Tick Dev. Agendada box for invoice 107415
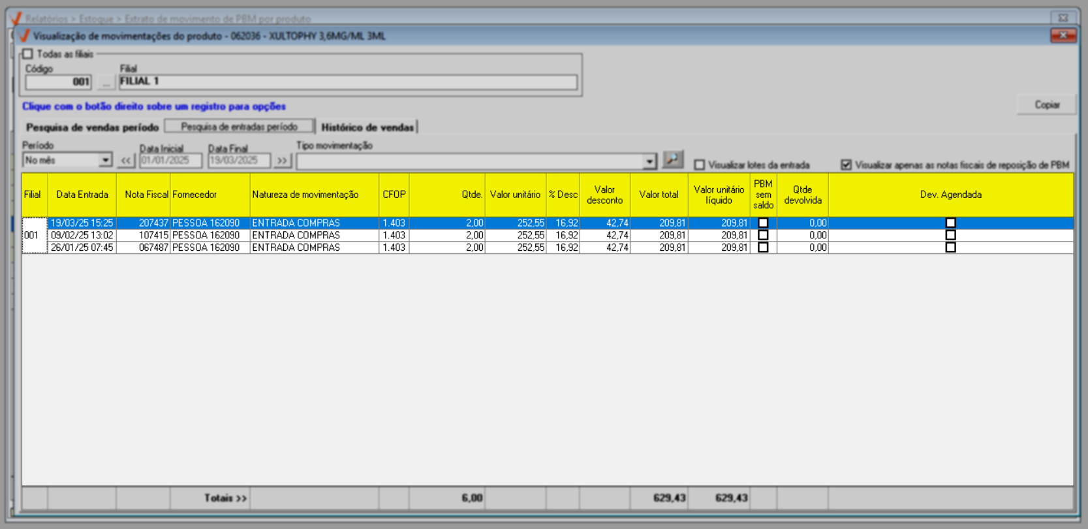This screenshot has width=1088, height=529. 950,235
